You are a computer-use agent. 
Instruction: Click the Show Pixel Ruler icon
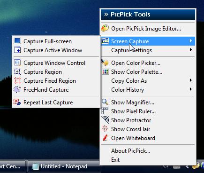point(105,111)
